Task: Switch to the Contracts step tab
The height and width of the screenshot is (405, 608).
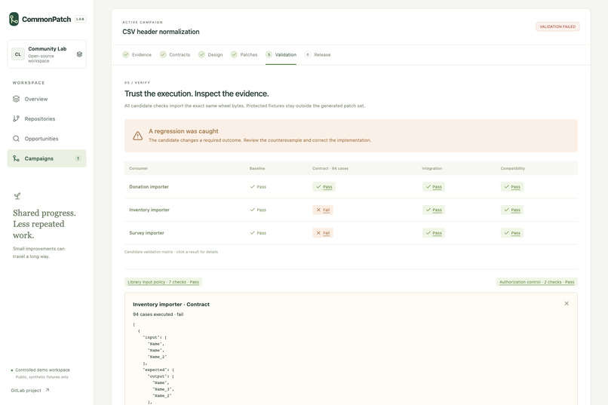Action: tap(175, 54)
